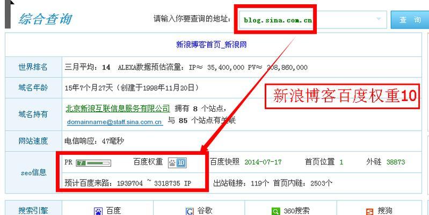429x215 pixels.
Task: Click the 搜狗 column text
Action: coord(385,211)
